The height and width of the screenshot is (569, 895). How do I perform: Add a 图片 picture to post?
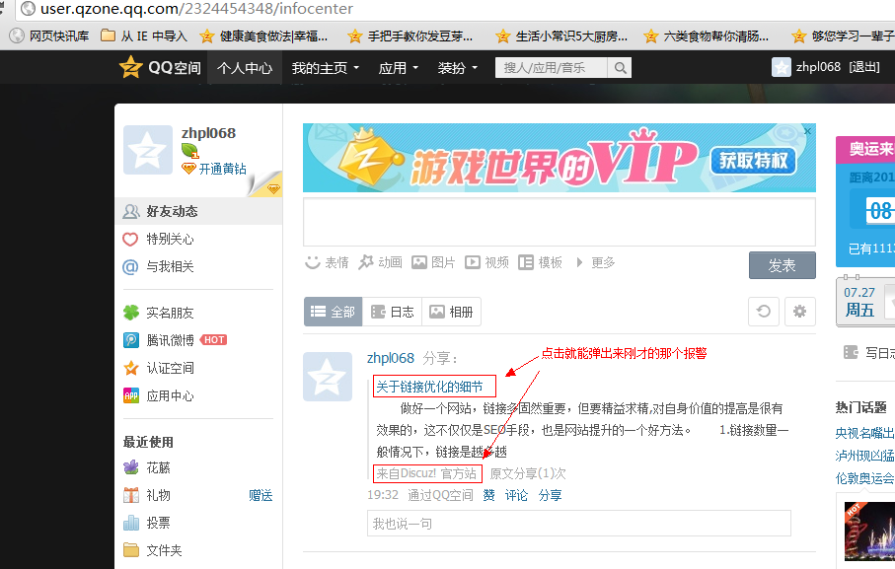[x=433, y=262]
